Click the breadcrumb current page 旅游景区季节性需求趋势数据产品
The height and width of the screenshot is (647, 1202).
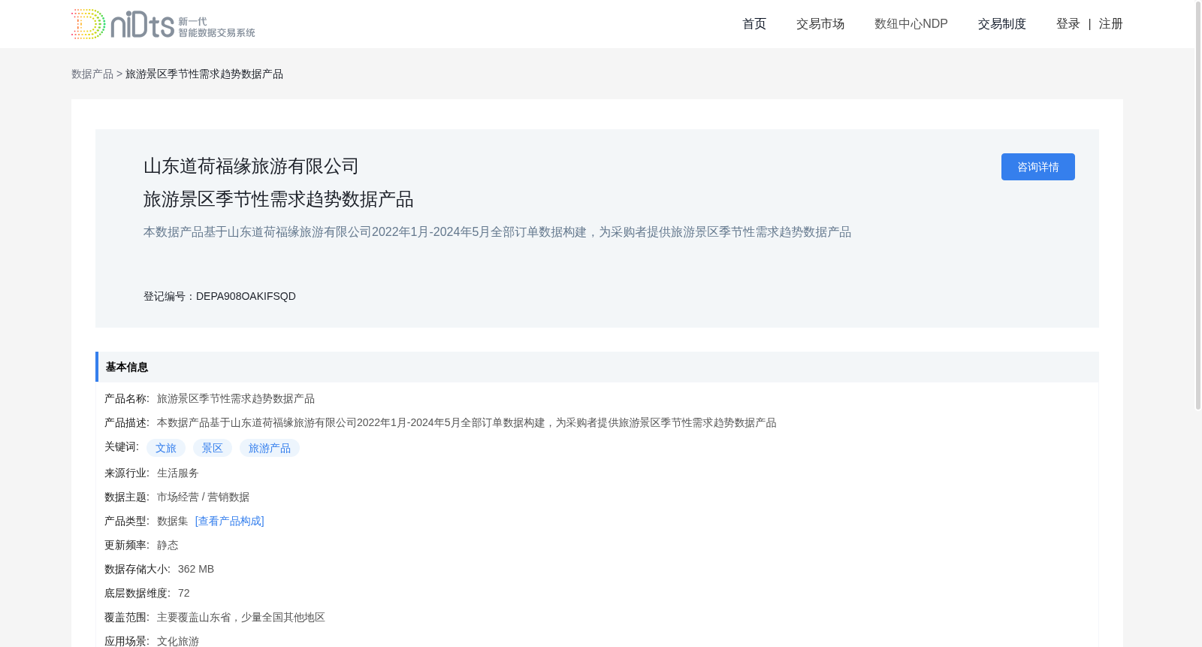pos(204,74)
